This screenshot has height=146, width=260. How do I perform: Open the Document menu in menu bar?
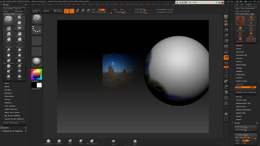pyautogui.click(x=50, y=4)
